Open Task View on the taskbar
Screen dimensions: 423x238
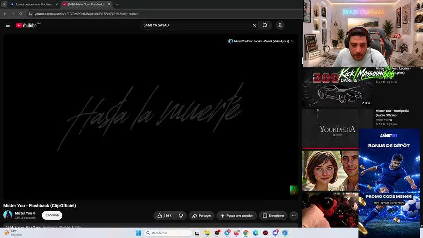tap(197, 233)
